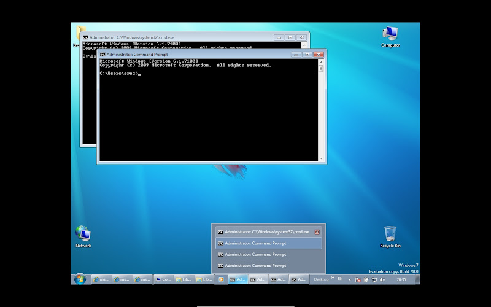This screenshot has width=491, height=307.
Task: Click scroll up arrow in front Command Prompt
Action: [x=321, y=62]
